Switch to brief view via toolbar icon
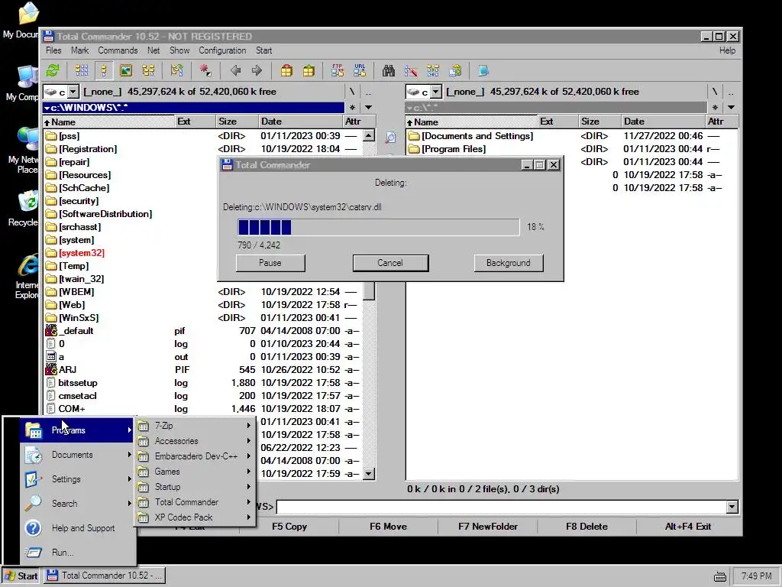Image resolution: width=782 pixels, height=587 pixels. (x=82, y=71)
